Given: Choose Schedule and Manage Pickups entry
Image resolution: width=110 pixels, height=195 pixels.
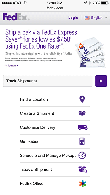Looking at the screenshot, I should 55,156.
